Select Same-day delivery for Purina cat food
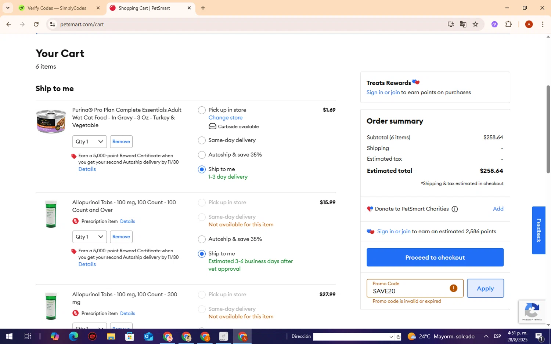 pos(202,140)
